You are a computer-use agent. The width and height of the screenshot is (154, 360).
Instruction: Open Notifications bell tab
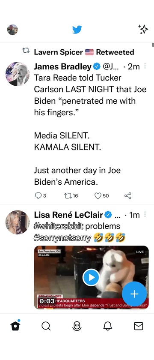(108, 326)
